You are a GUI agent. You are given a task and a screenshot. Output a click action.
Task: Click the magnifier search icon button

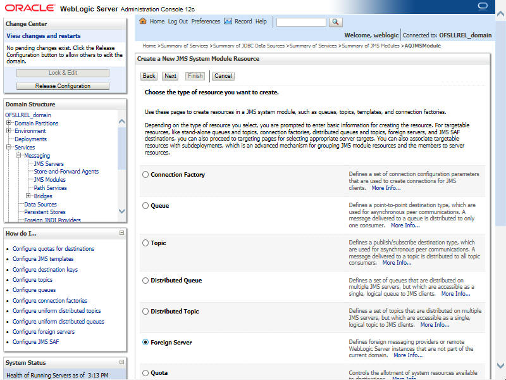(x=336, y=22)
